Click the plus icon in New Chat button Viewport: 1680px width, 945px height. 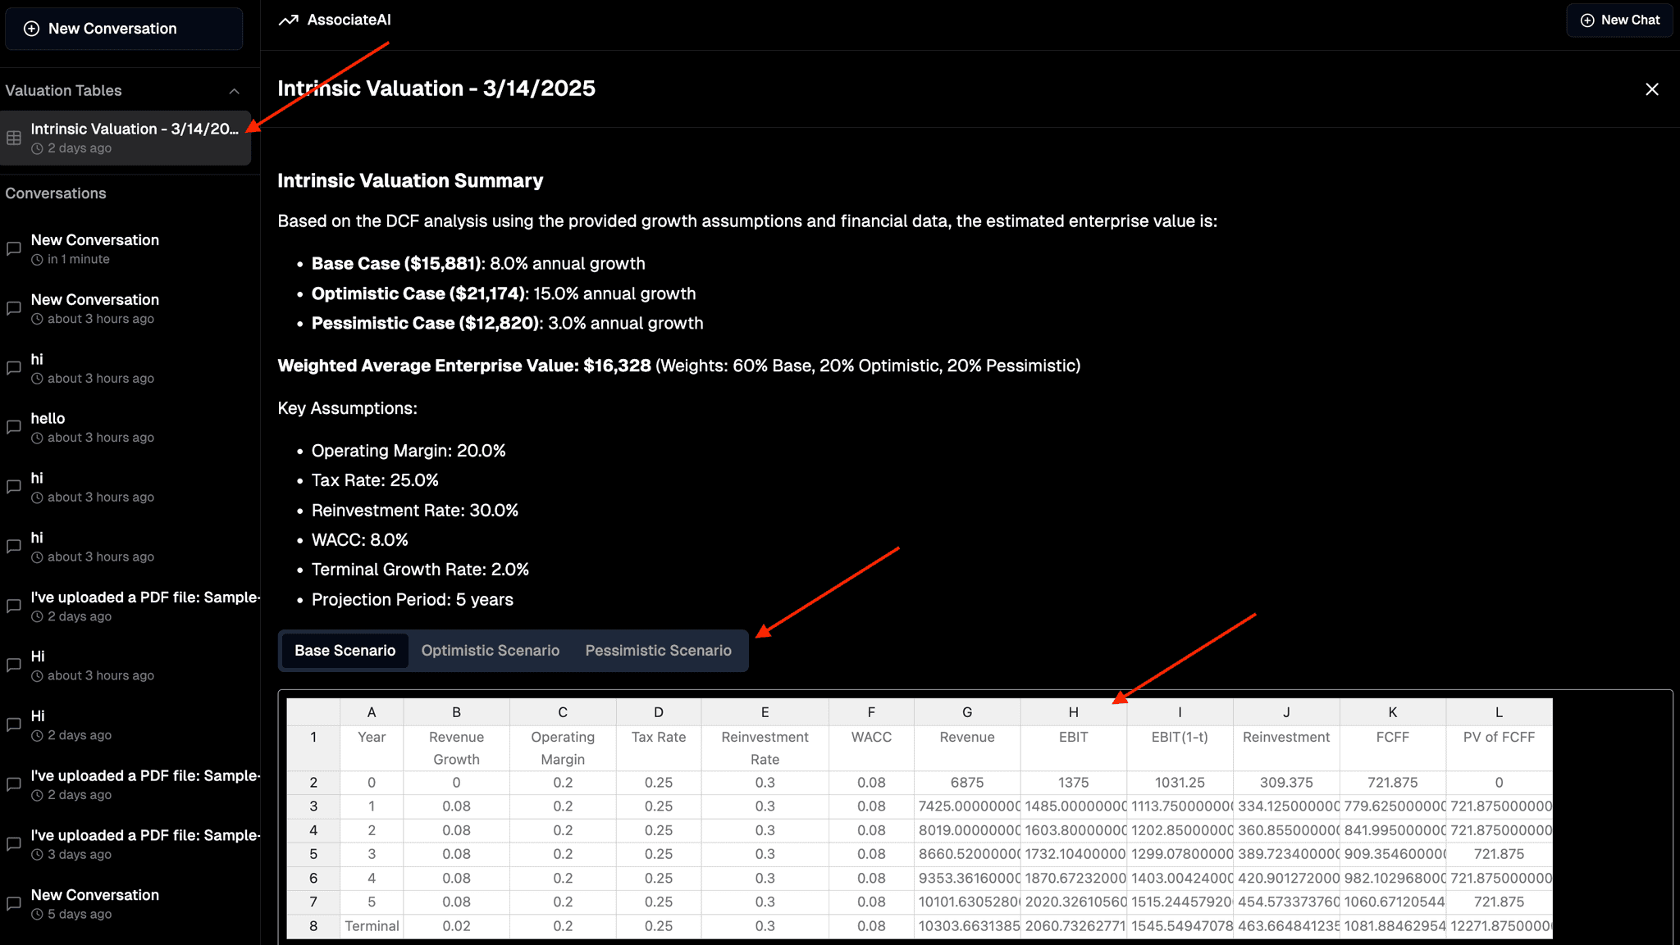(1587, 20)
